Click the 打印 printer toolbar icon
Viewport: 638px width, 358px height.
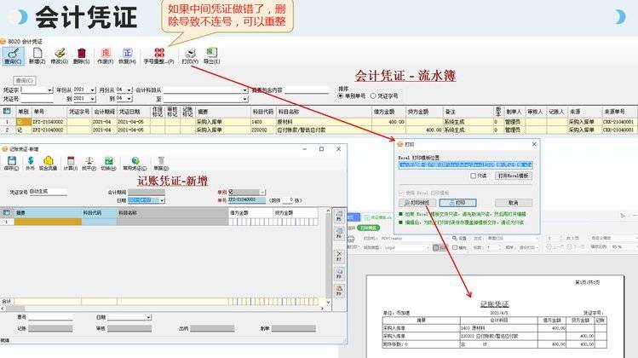189,55
